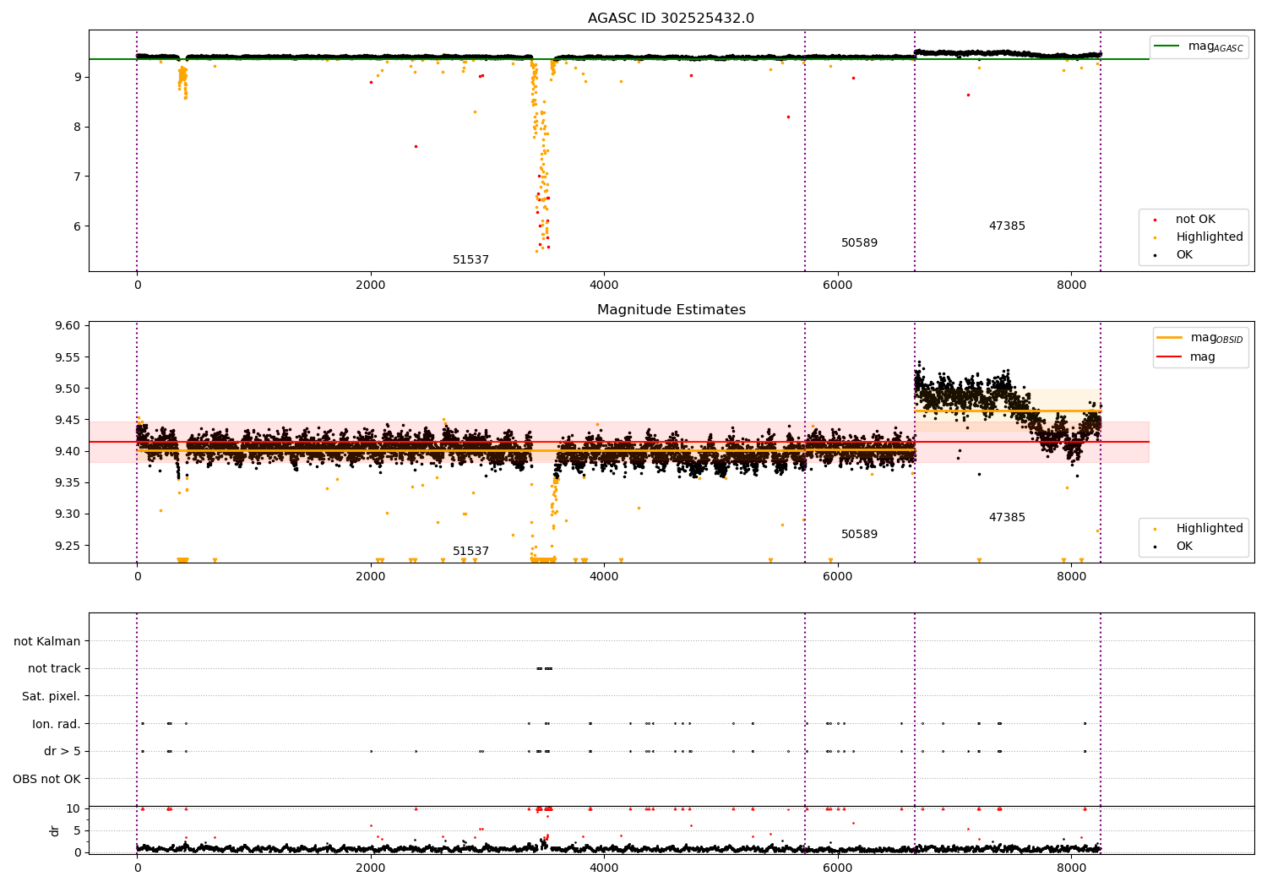Viewport: 1267px width, 887px height.
Task: Click the 9.40 y-tick in middle plot
Action: tap(66, 452)
